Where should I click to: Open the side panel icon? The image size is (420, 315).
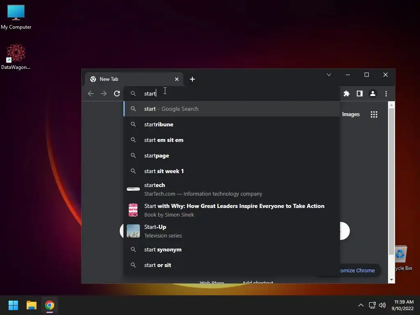point(359,94)
